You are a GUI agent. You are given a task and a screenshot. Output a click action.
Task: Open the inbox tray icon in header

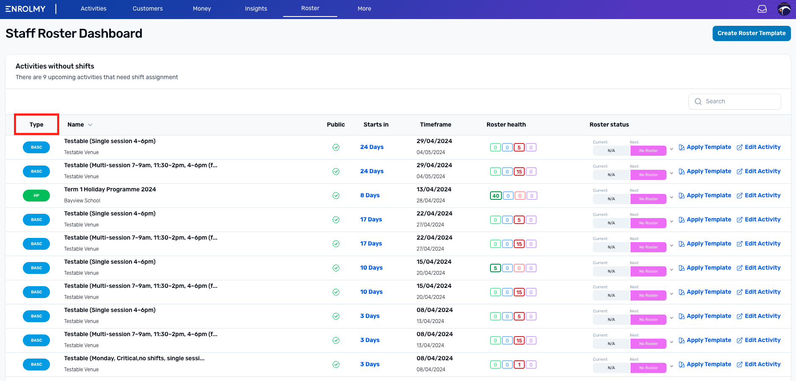click(x=762, y=9)
